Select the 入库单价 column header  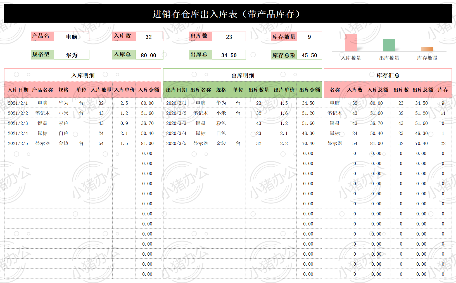tap(124, 90)
